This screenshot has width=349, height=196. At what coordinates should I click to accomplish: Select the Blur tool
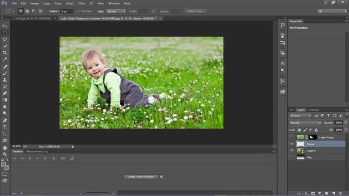coord(5,107)
